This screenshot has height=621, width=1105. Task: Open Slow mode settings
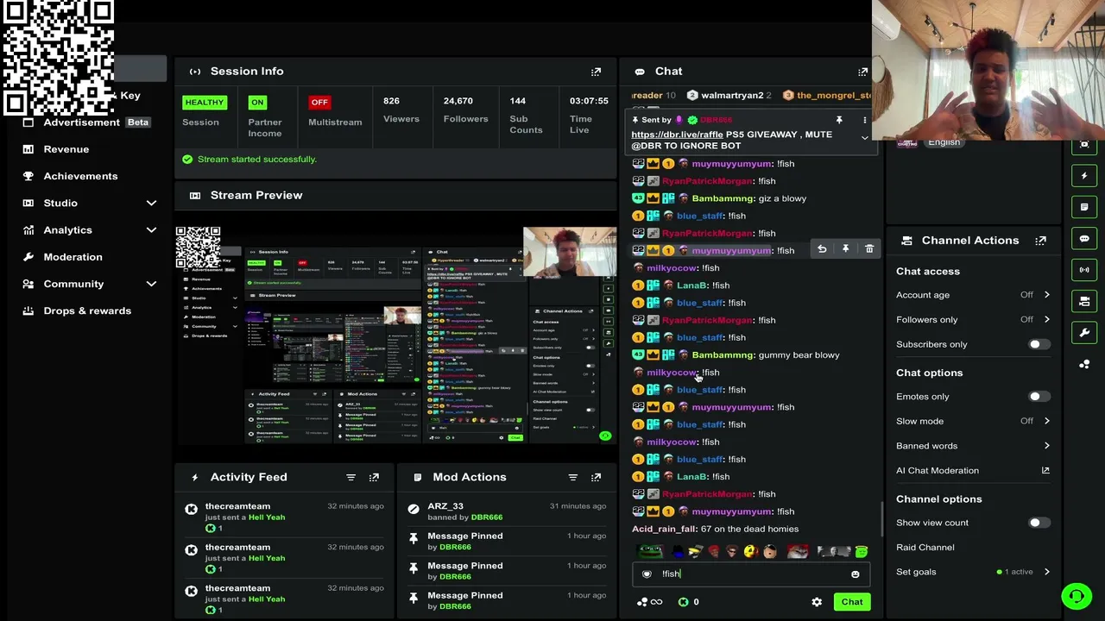point(973,421)
